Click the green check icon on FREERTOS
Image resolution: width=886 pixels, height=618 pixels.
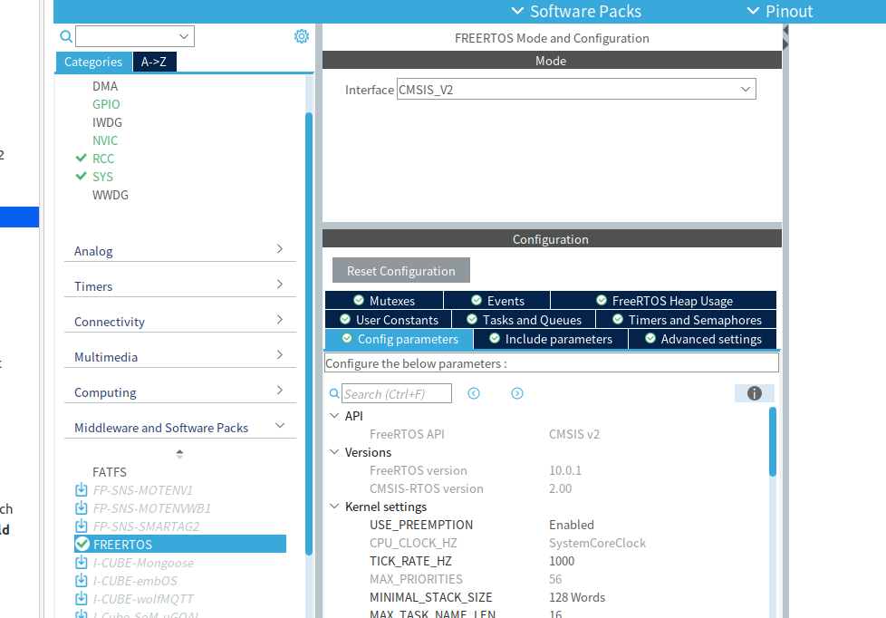click(82, 544)
